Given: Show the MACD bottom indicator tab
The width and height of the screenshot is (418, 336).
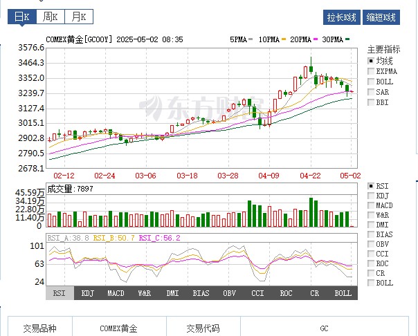Looking at the screenshot, I should point(116,293).
